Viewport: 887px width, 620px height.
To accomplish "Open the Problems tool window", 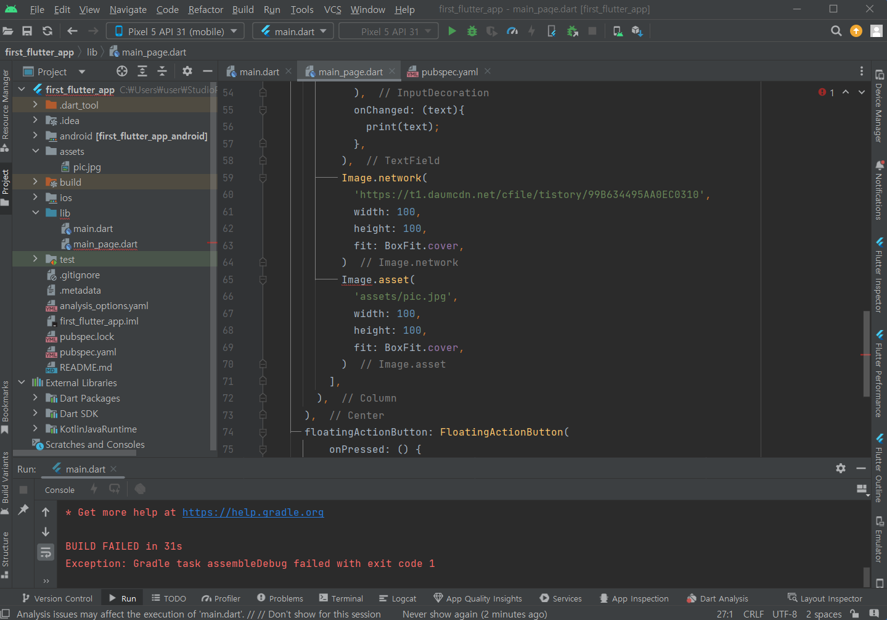I will 280,598.
